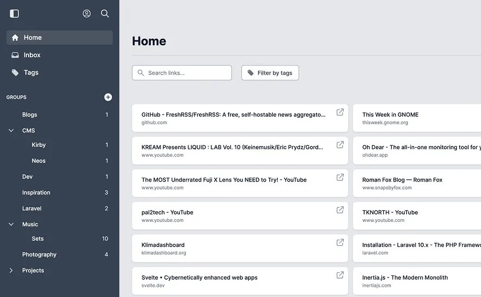Open KREAM Presents LIQUID external link icon
Image resolution: width=481 pixels, height=297 pixels.
pos(340,145)
